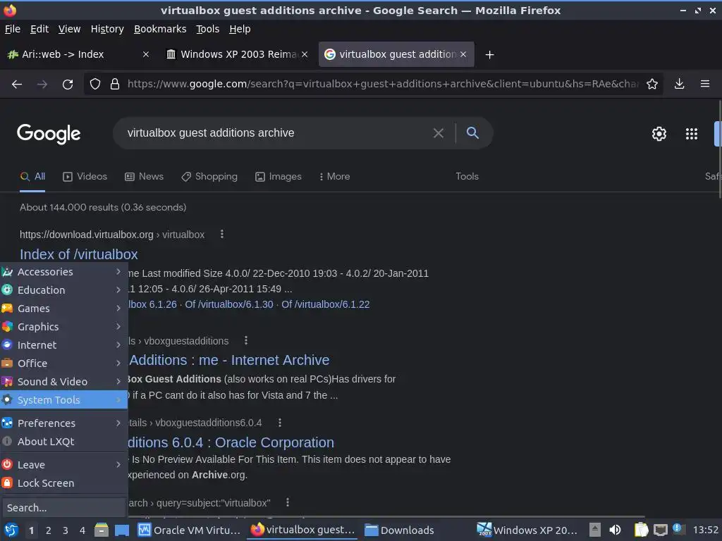Open the Google apps grid
The width and height of the screenshot is (722, 541).
(692, 134)
